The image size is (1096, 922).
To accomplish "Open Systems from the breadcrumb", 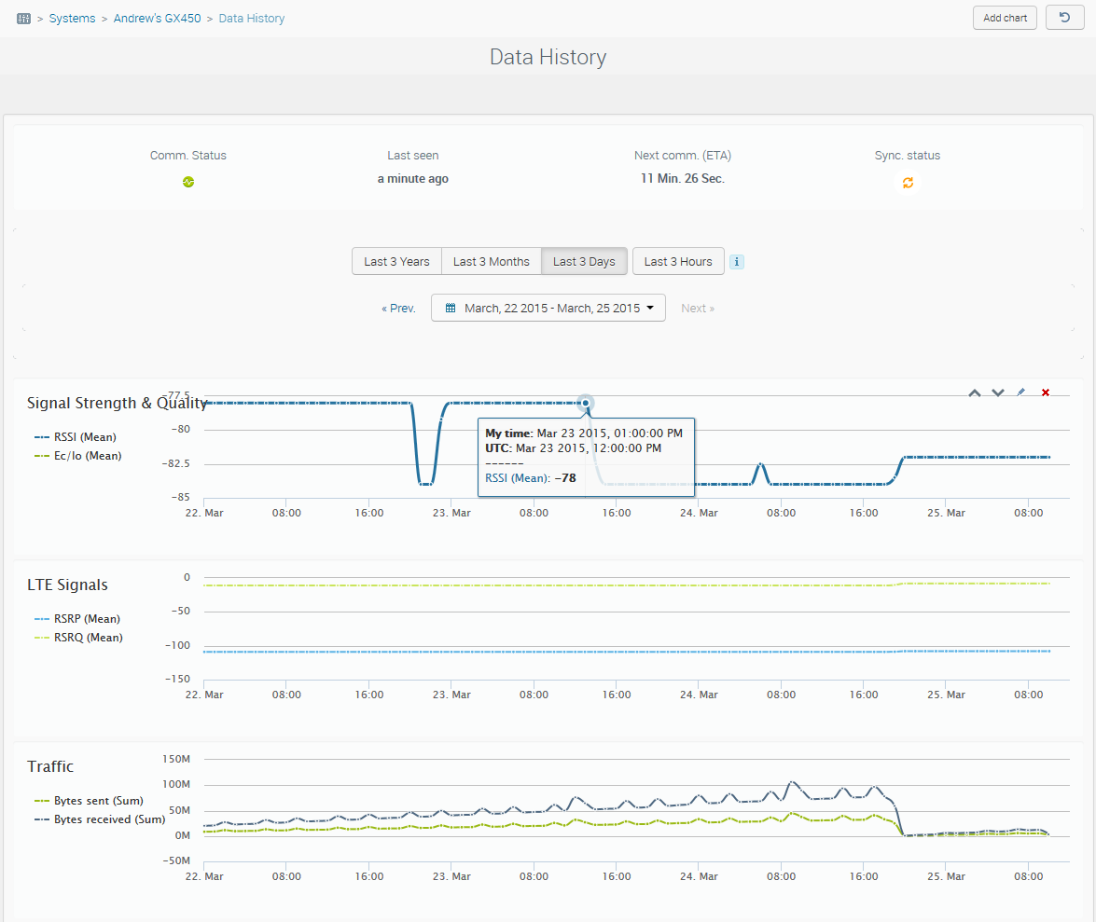I will tap(72, 17).
